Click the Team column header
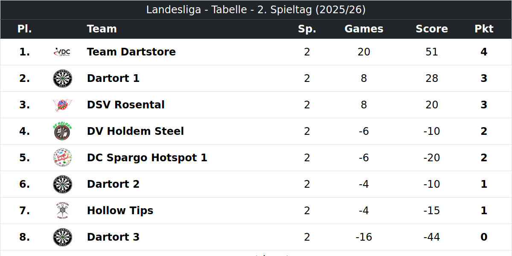Image resolution: width=512 pixels, height=256 pixels. point(102,29)
